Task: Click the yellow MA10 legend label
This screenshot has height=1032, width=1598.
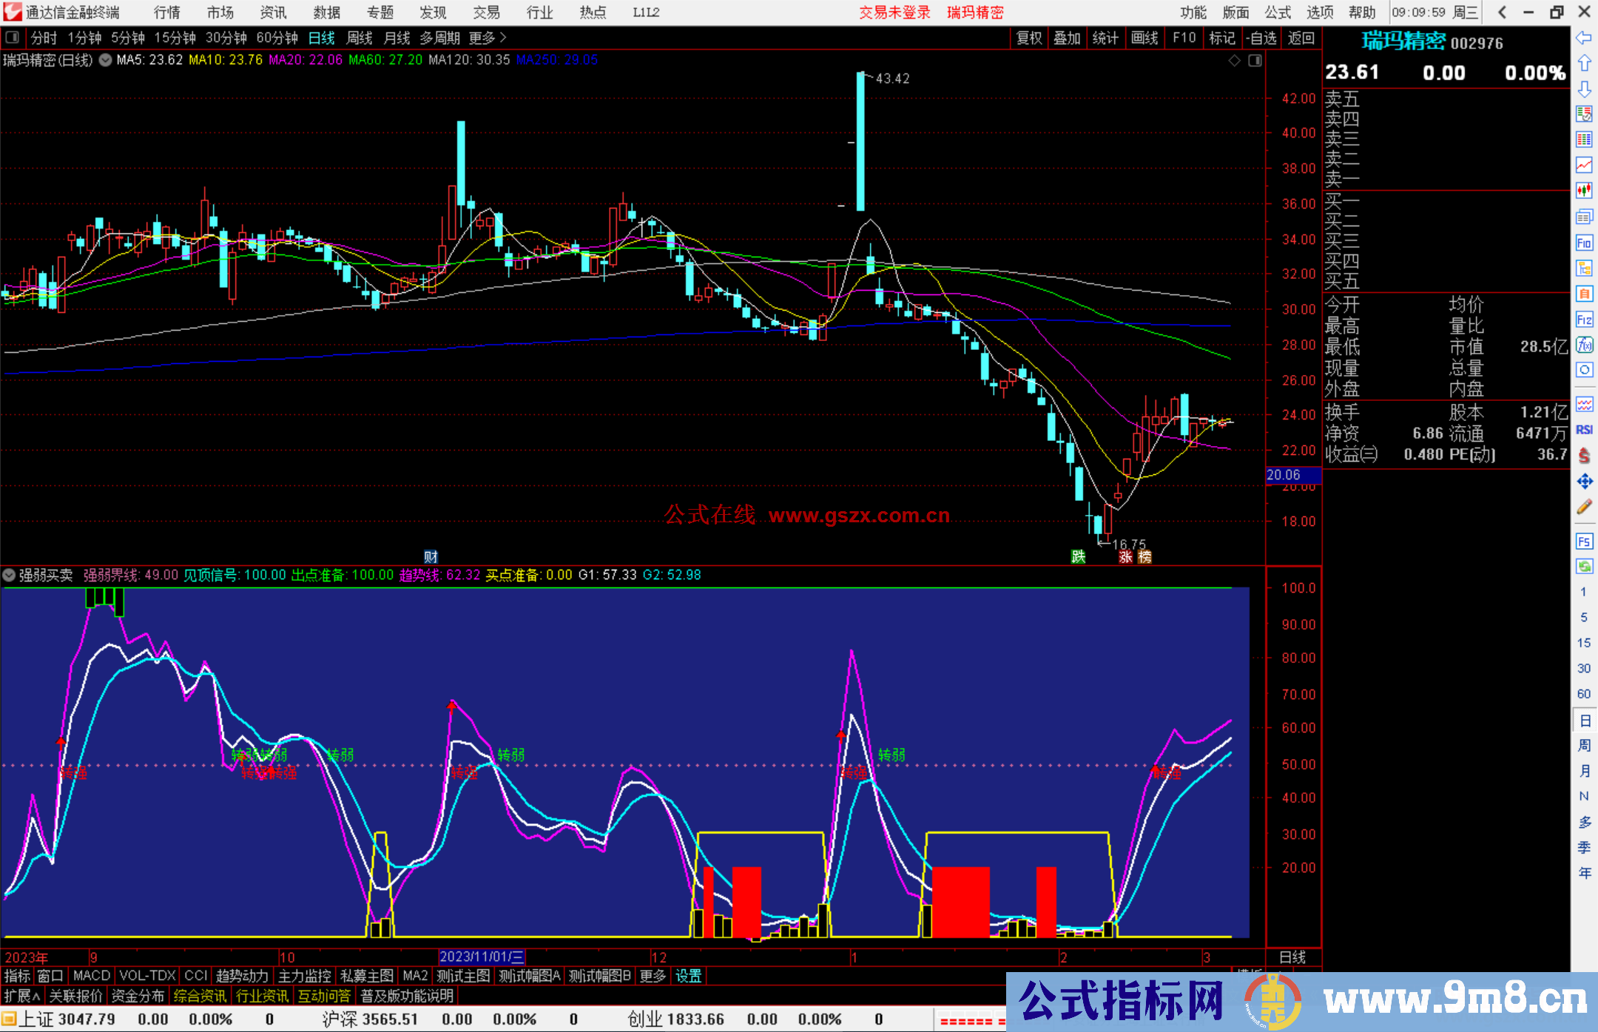Action: click(226, 60)
